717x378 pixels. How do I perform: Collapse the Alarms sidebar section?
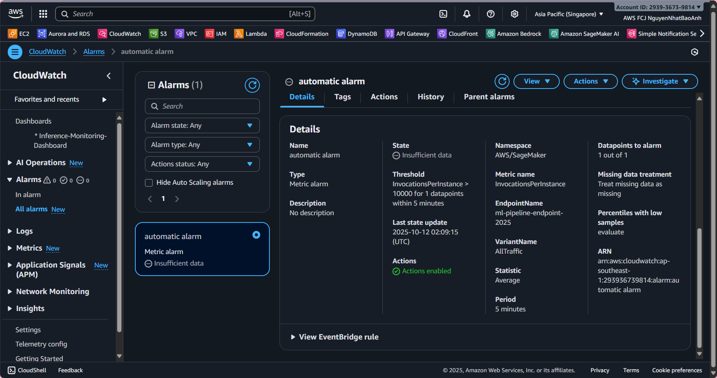coord(10,180)
